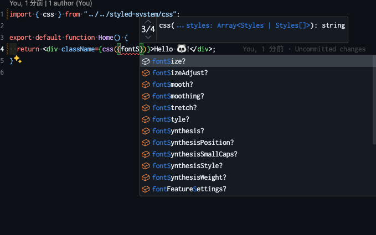Show previous signature overload with up chevron
The height and width of the screenshot is (235, 376).
(148, 22)
